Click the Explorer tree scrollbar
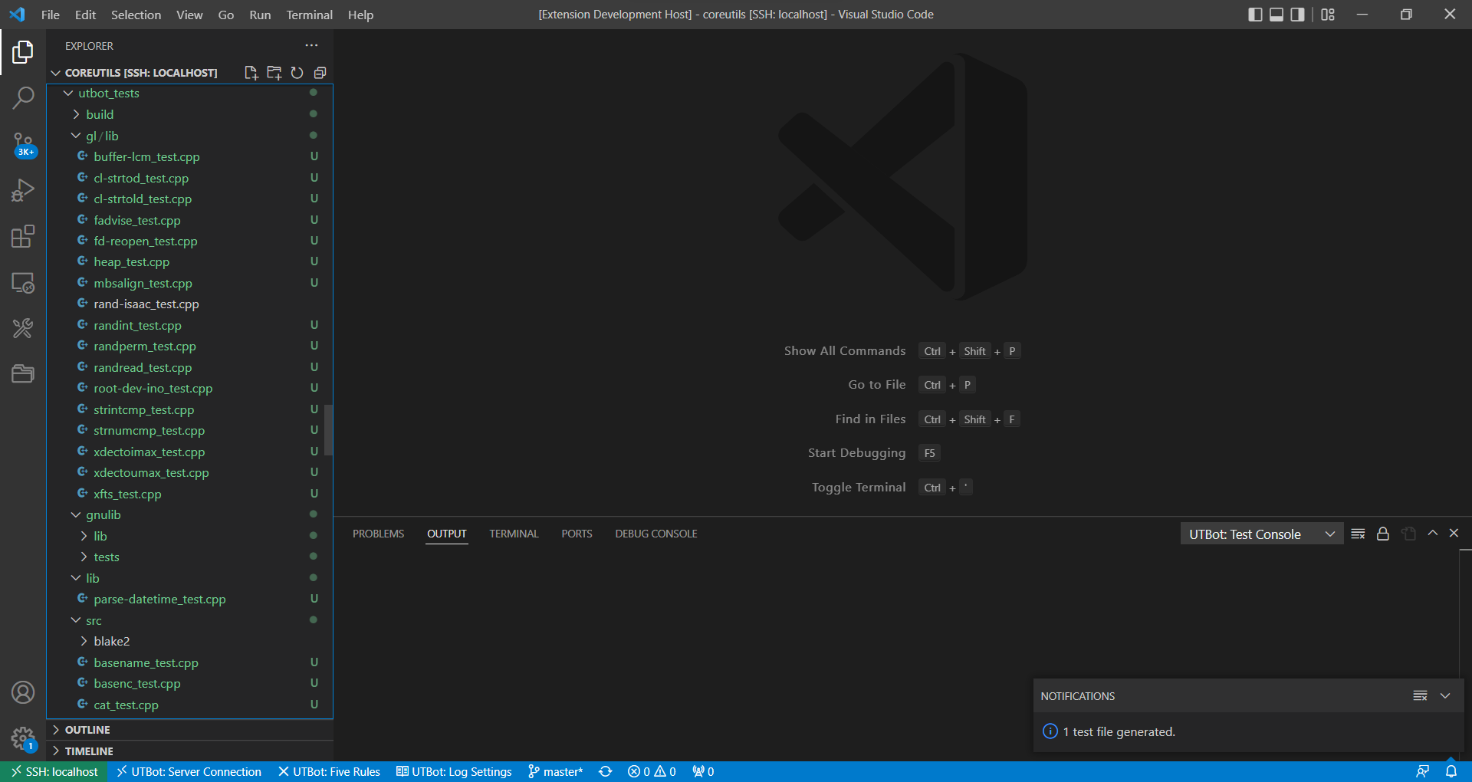The image size is (1472, 782). (x=328, y=429)
